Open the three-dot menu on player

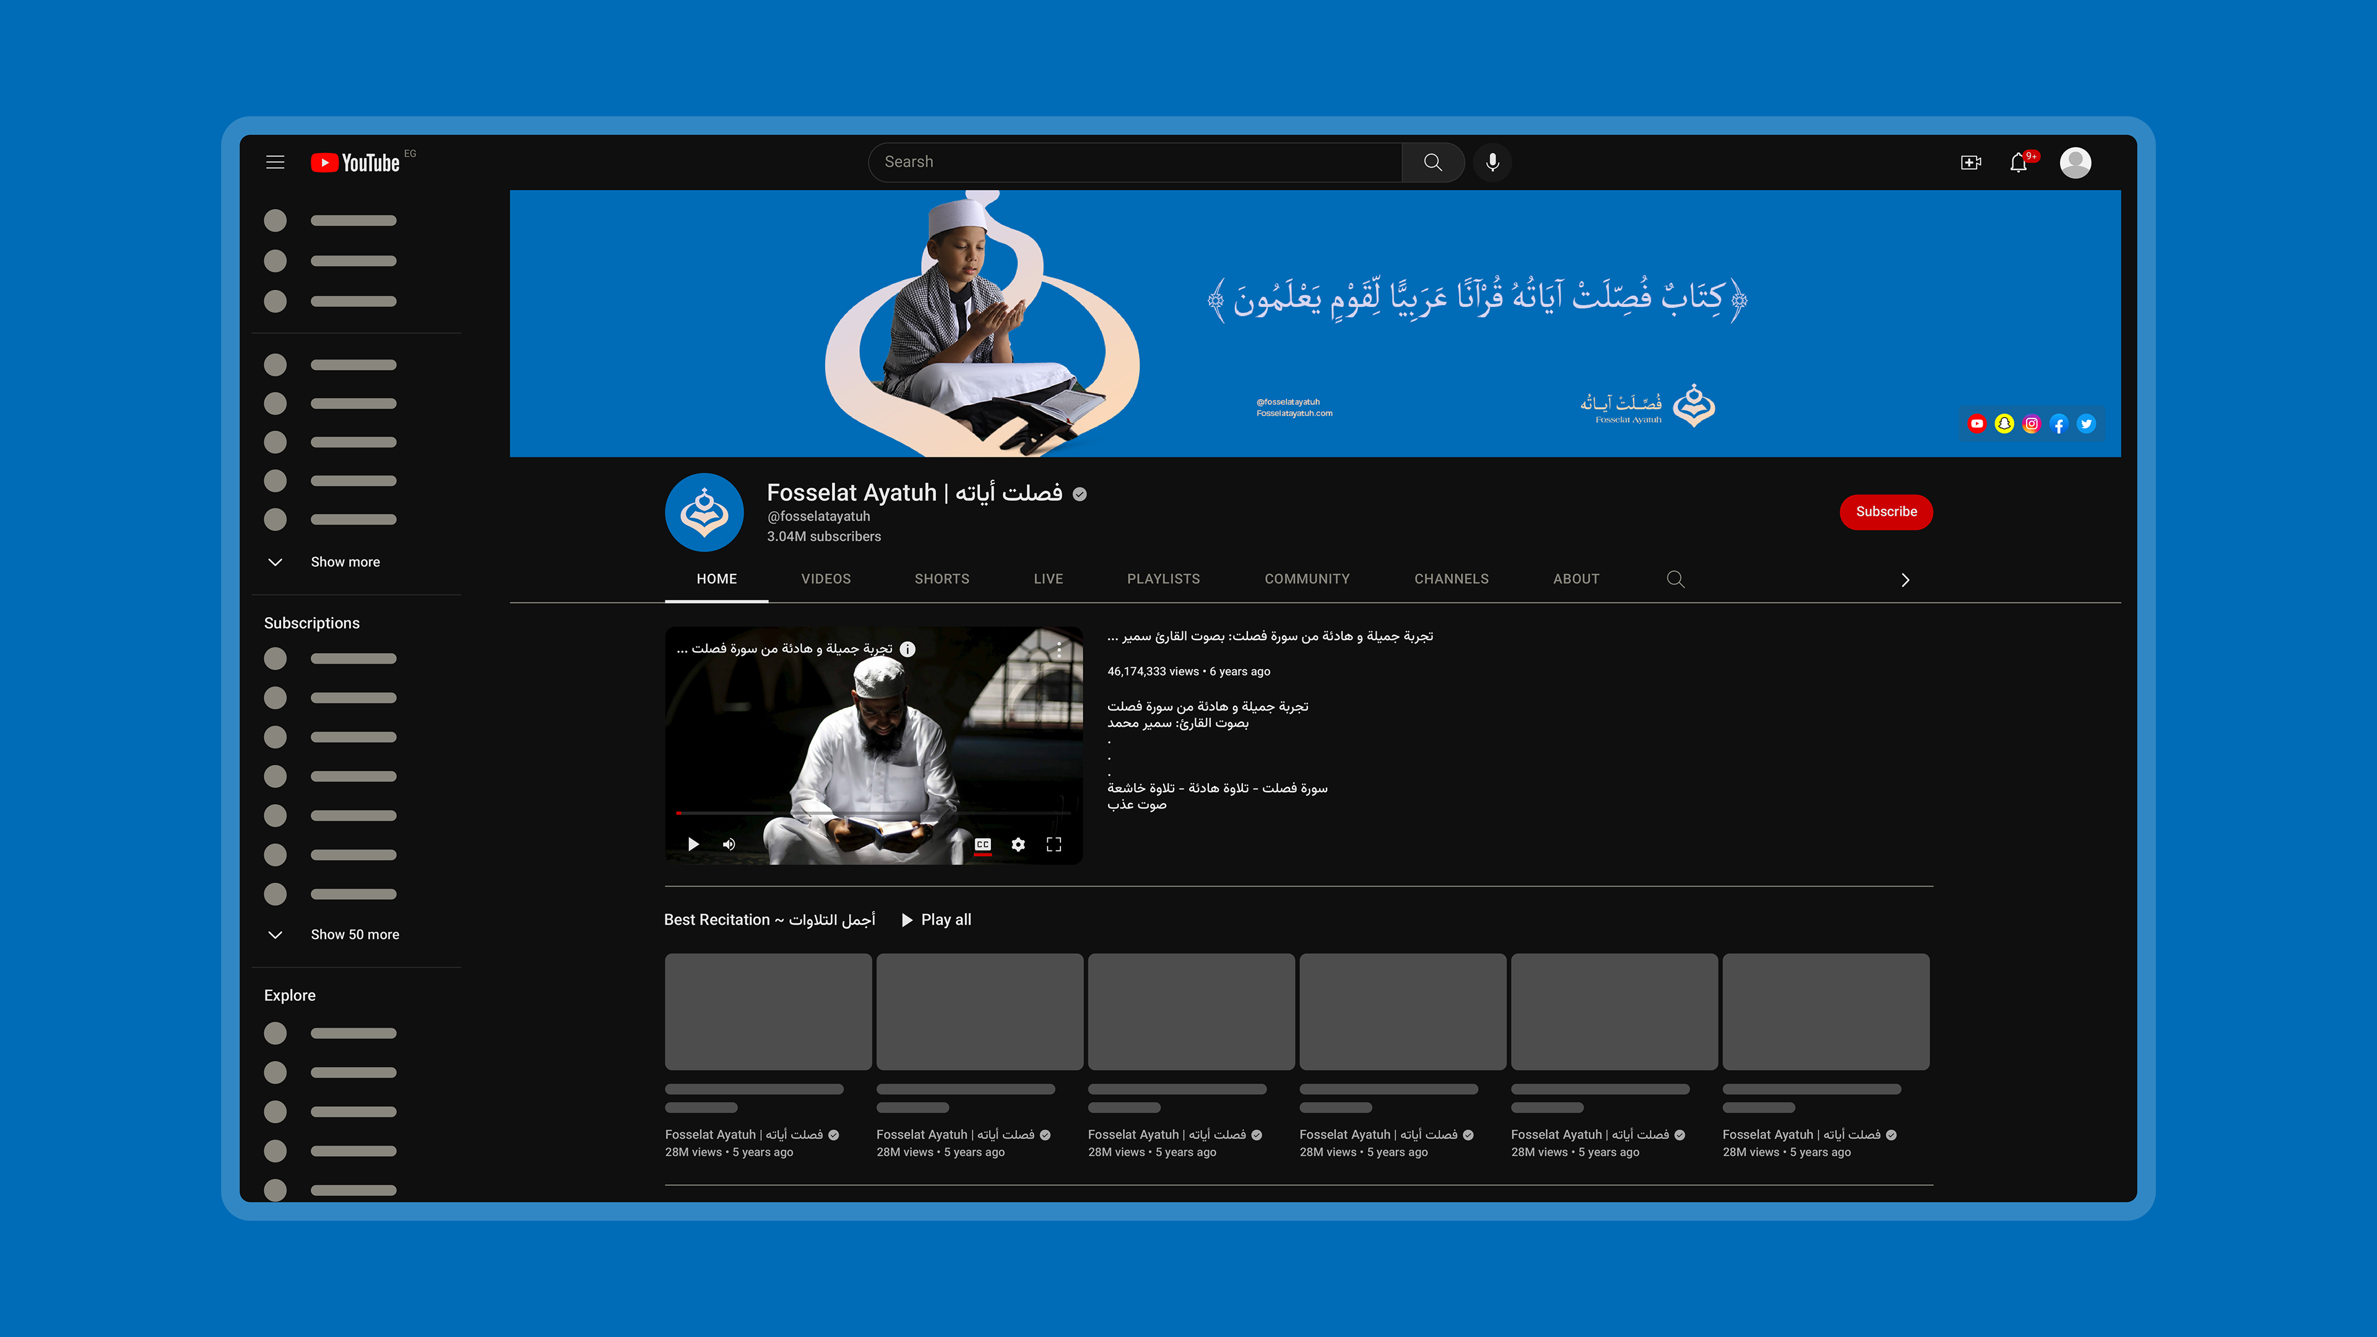pyautogui.click(x=1059, y=649)
